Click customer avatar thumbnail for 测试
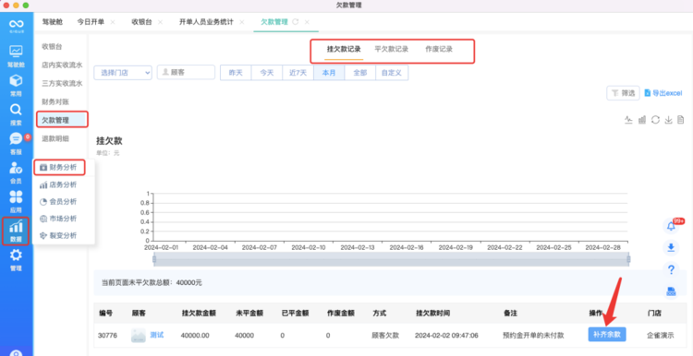 click(139, 336)
